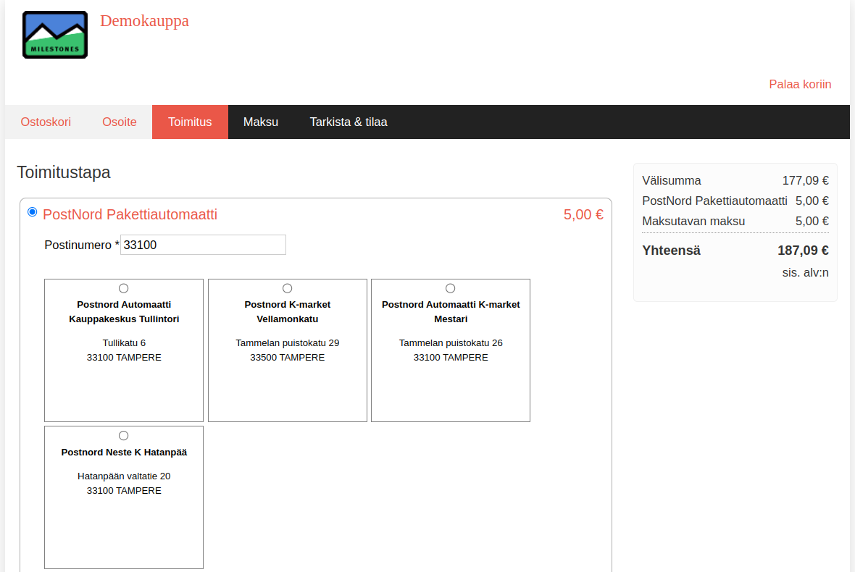This screenshot has height=572, width=855.
Task: Click the 5,00 € delivery price heading
Action: 583,214
